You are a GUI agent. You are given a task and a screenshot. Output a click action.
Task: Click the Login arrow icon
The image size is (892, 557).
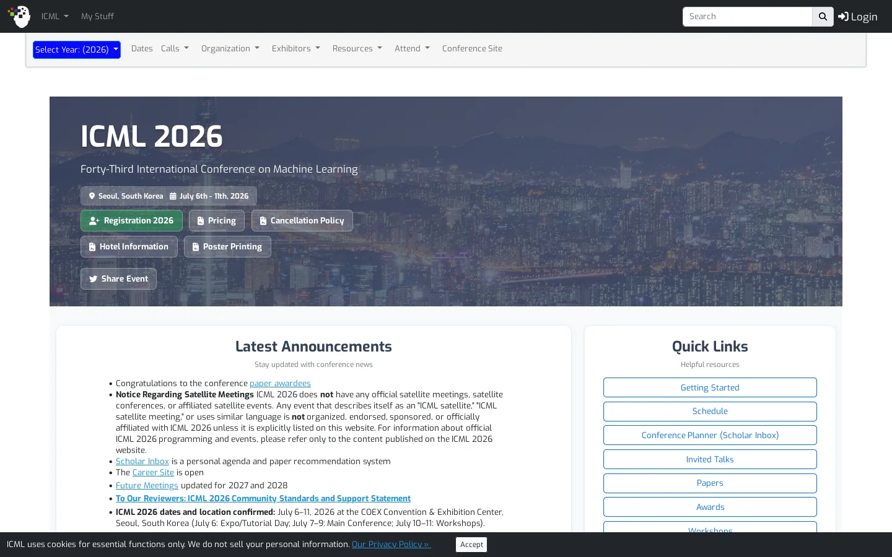point(843,17)
